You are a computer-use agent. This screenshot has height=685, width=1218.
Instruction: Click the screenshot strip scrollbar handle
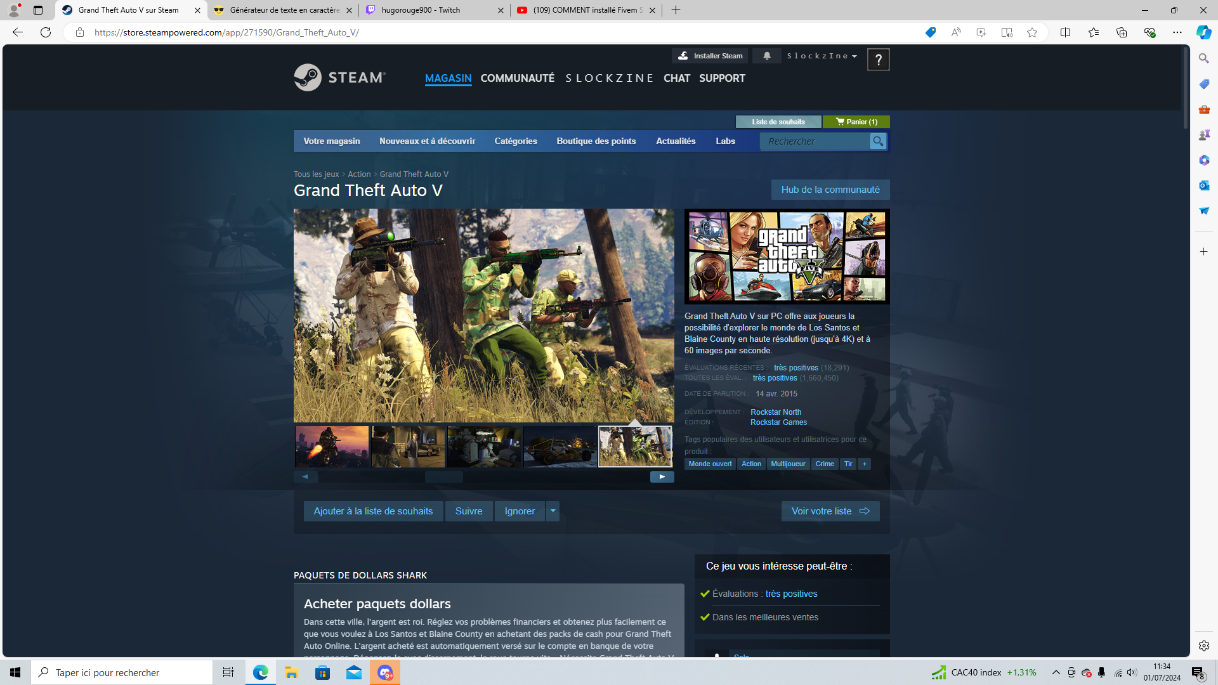444,477
